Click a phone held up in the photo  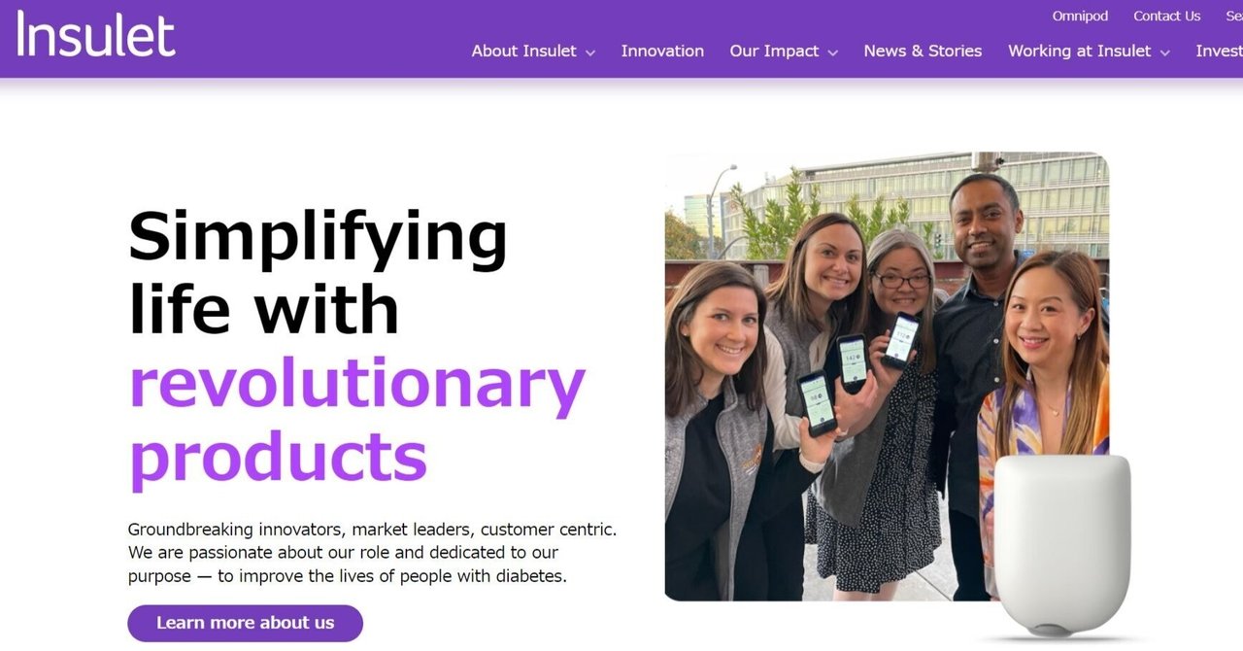point(853,362)
